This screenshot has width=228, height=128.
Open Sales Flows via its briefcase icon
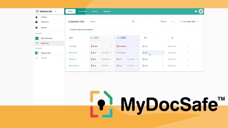point(36,22)
